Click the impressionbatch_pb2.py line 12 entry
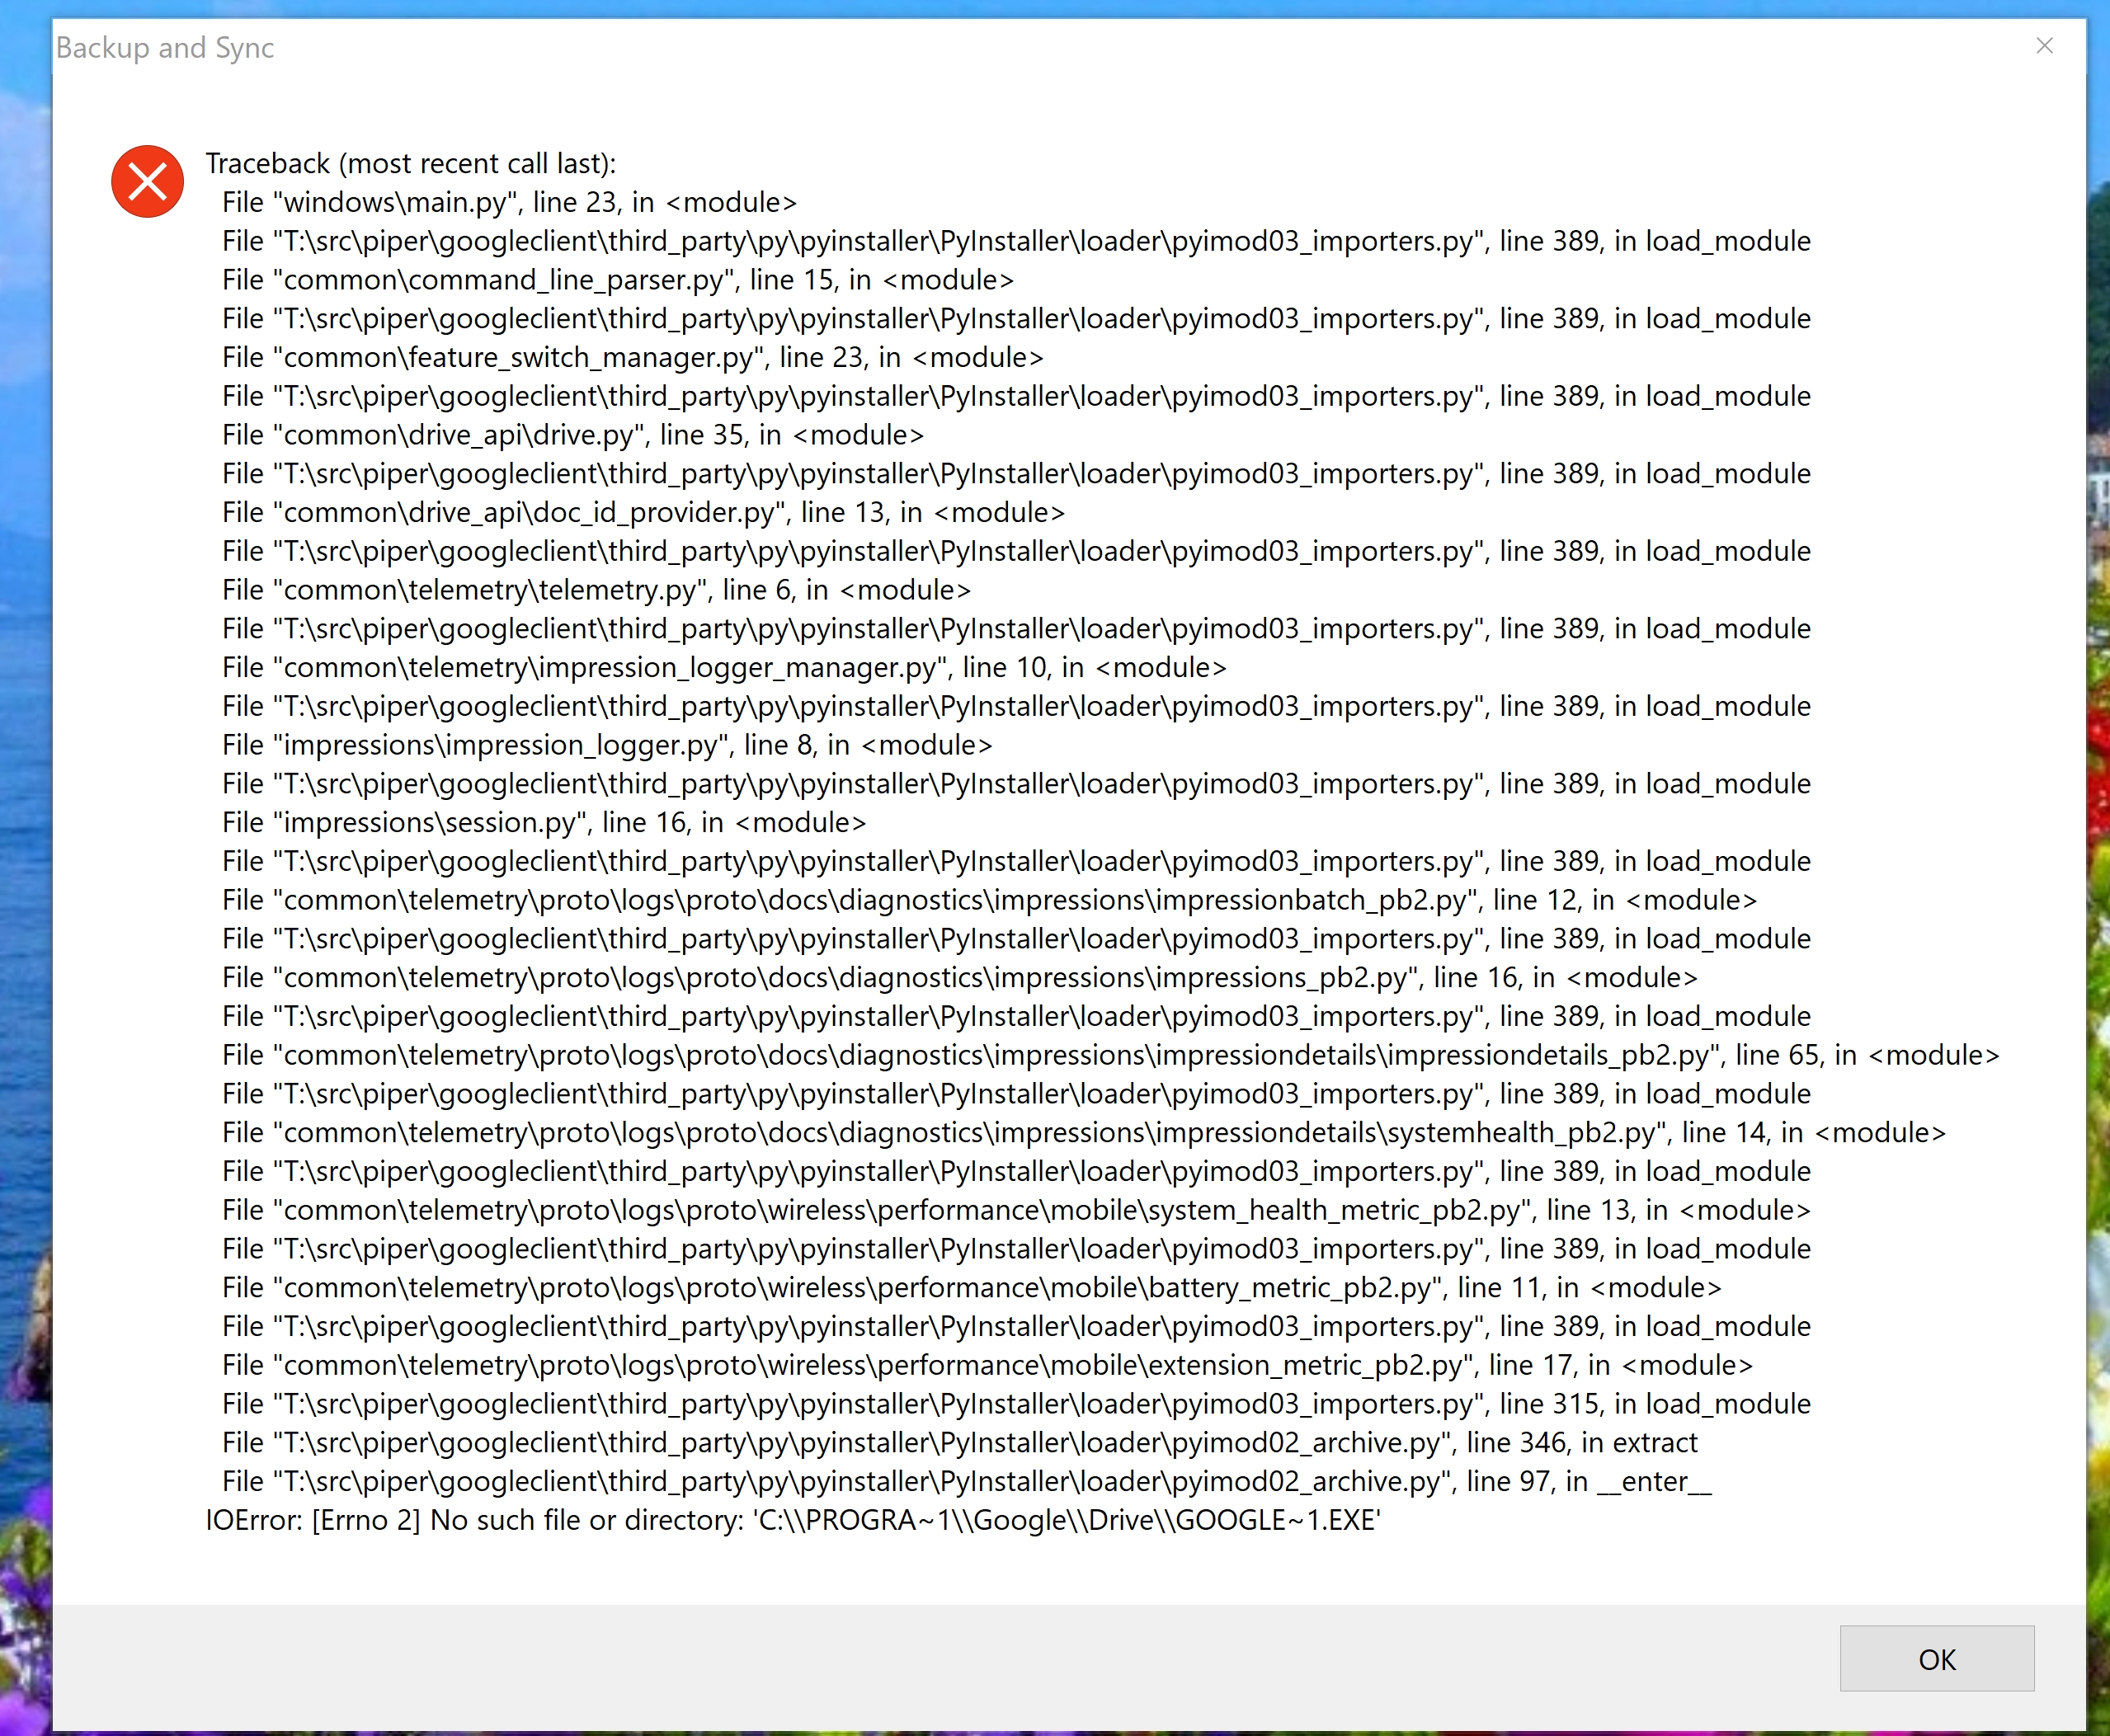 click(989, 900)
